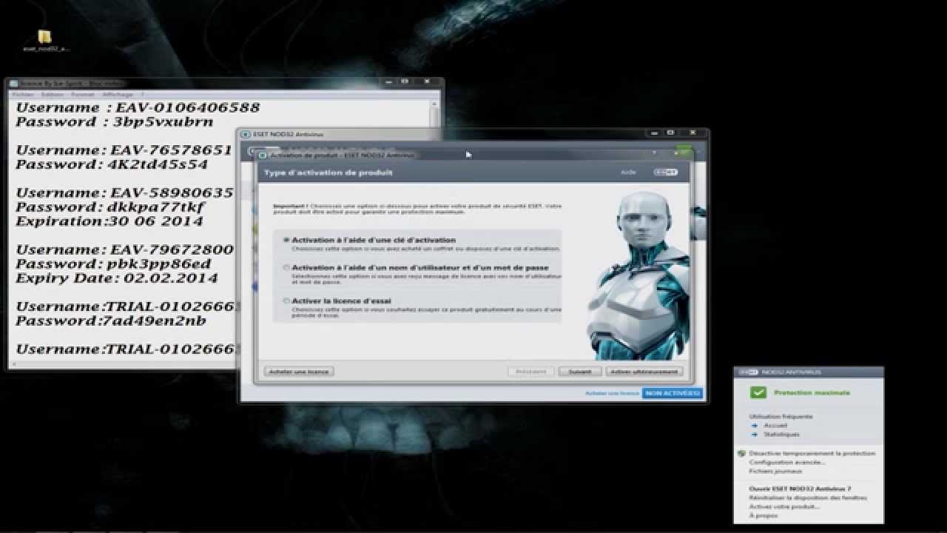Choose Activer votre produit... in tray menu
The width and height of the screenshot is (947, 533).
pos(784,506)
